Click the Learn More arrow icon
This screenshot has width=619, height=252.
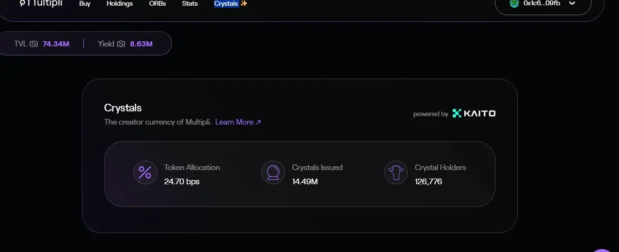coord(258,122)
